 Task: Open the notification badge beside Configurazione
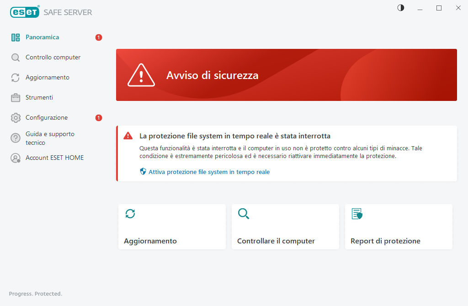coord(98,117)
